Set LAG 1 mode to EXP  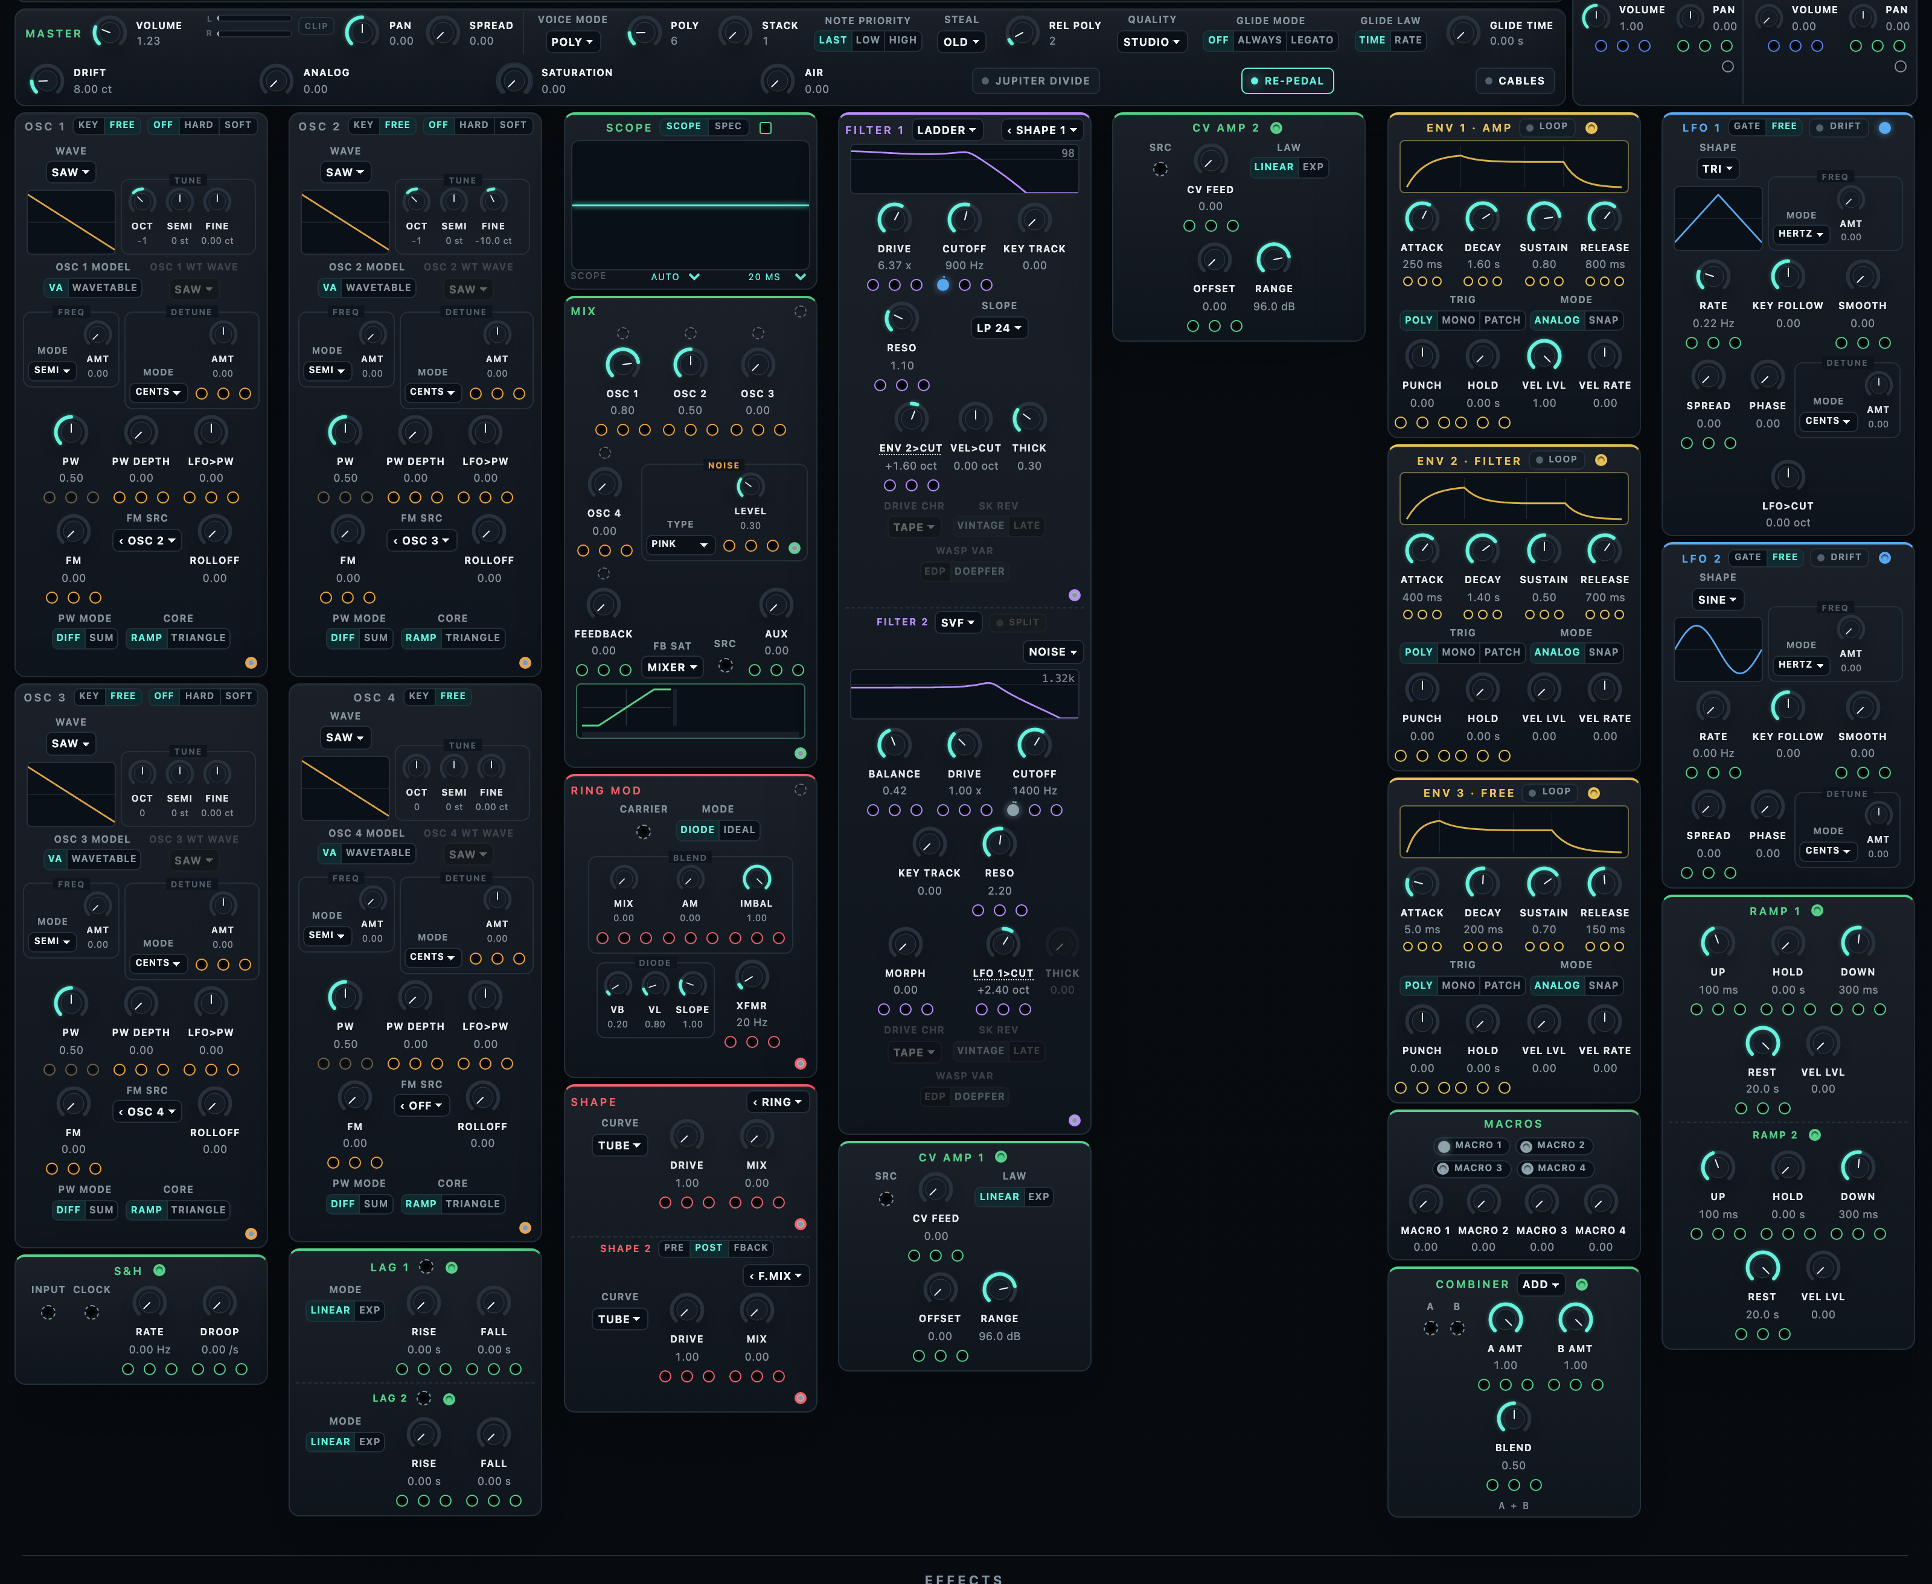[x=369, y=1311]
